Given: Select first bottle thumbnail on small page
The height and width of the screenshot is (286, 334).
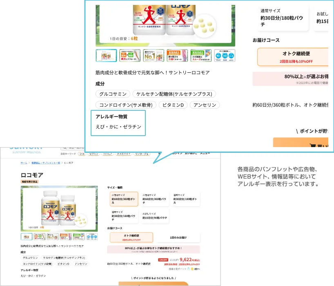Looking at the screenshot, I should (27, 237).
